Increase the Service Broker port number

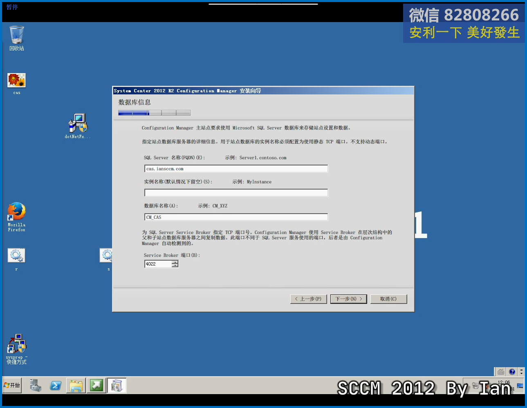[x=175, y=262]
